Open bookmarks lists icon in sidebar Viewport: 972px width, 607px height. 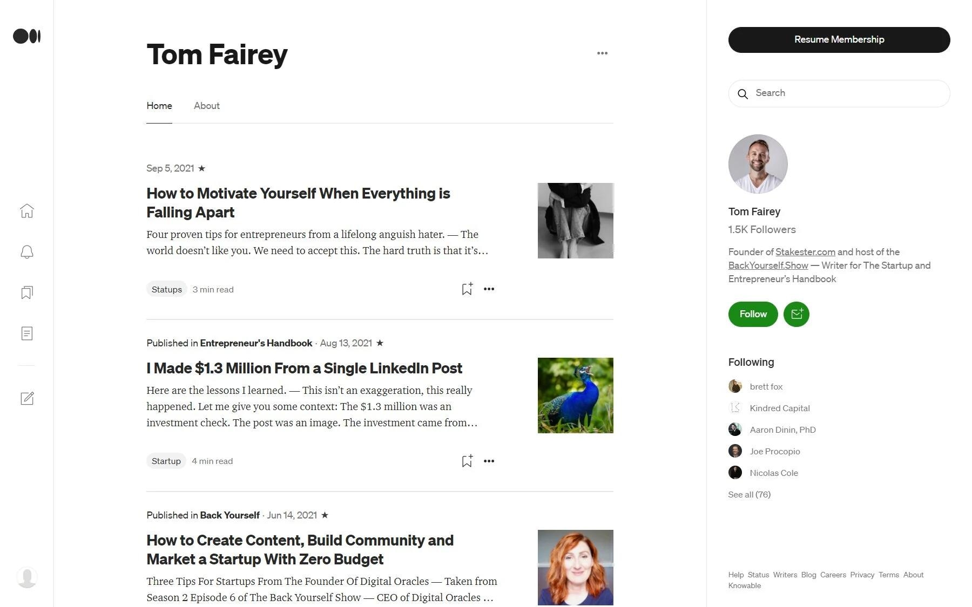[x=27, y=292]
